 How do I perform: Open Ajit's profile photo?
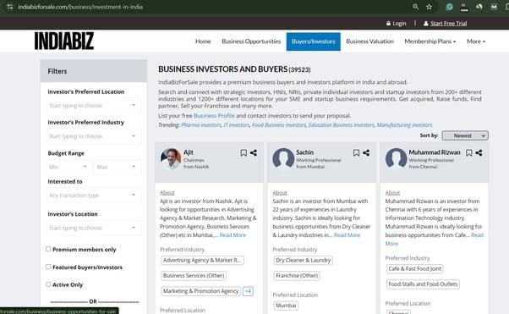tap(171, 158)
